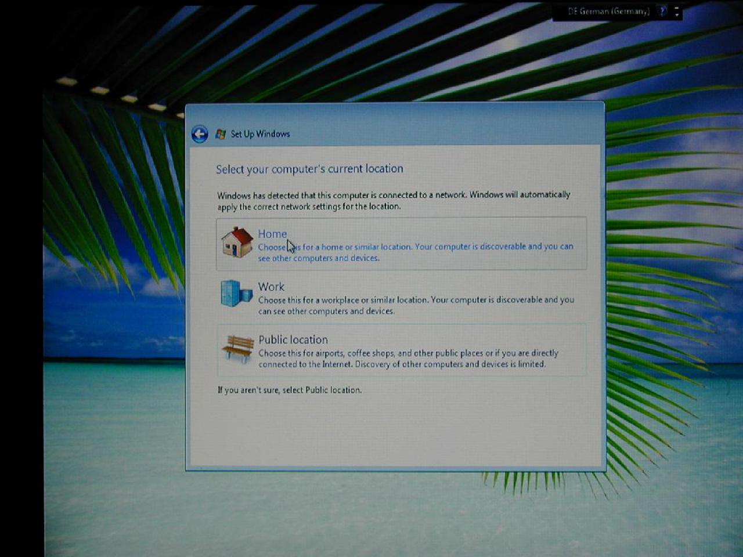Click the Windows flag icon in the title
The image size is (743, 557).
(221, 134)
